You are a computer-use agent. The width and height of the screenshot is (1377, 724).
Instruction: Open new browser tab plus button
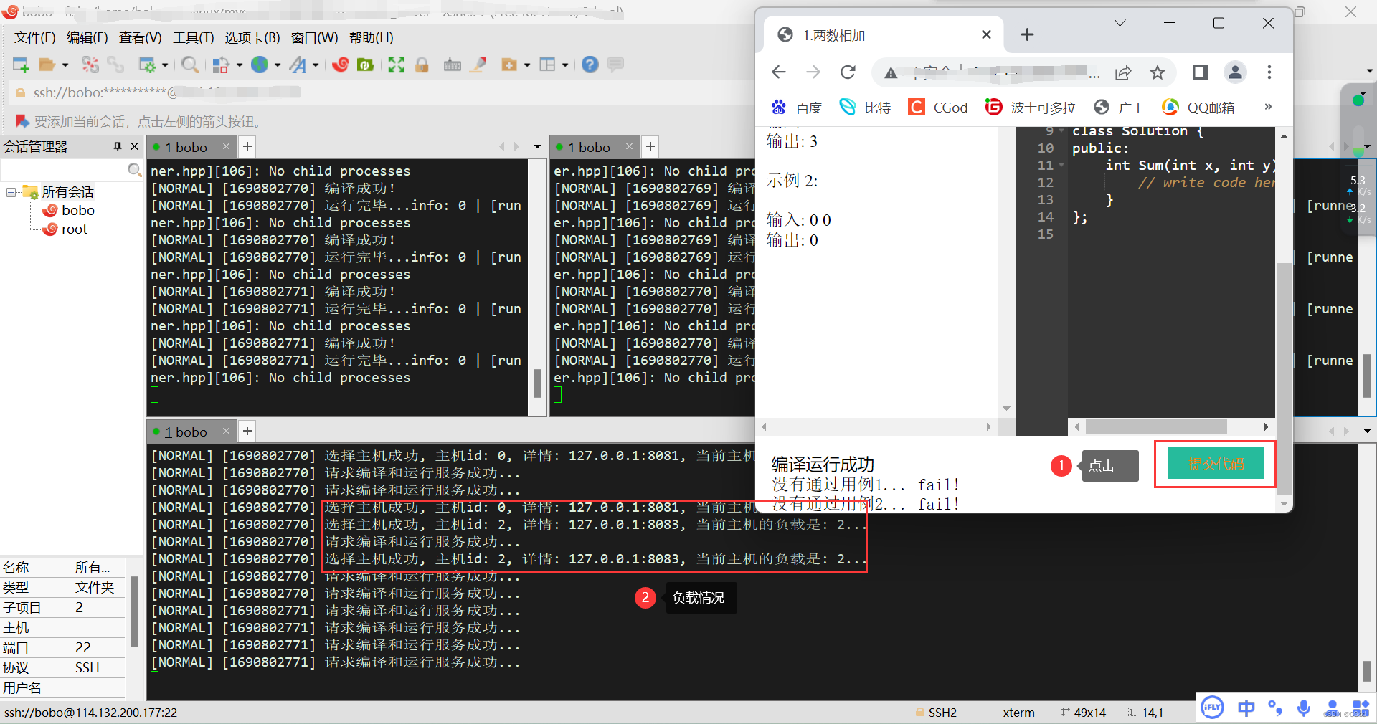[x=1027, y=34]
